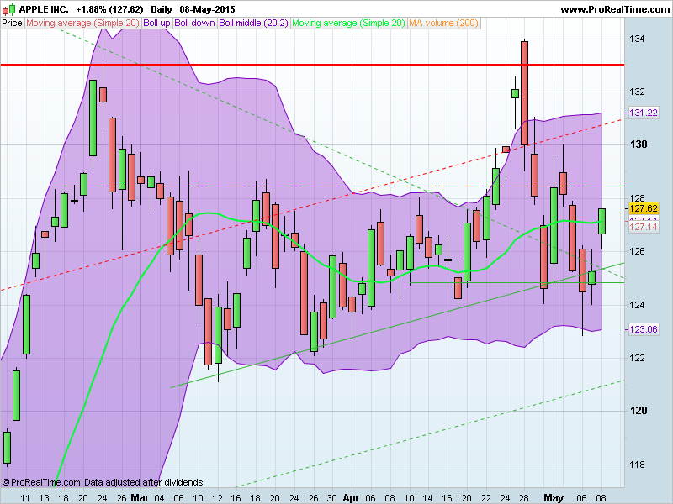Click the 132 price axis value
The image size is (673, 504).
[x=637, y=92]
